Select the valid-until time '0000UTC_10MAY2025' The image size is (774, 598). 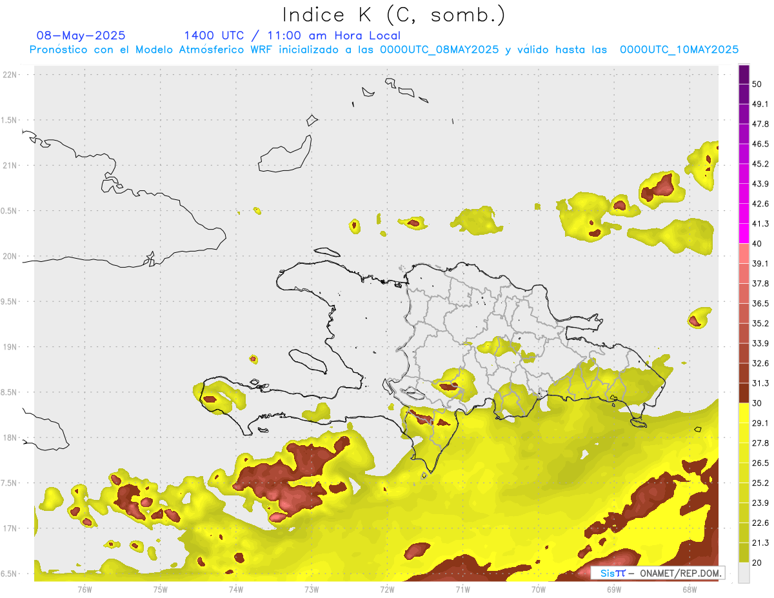point(679,50)
